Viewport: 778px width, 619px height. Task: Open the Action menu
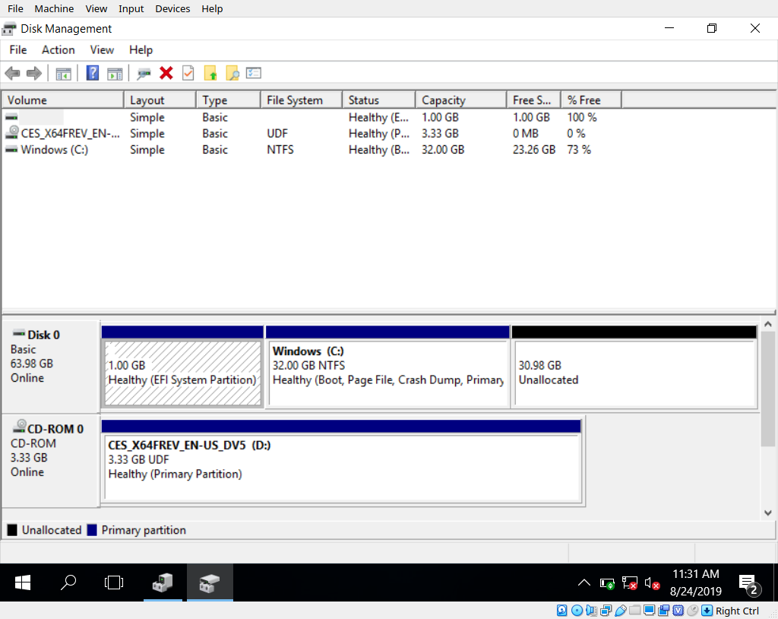pos(58,50)
